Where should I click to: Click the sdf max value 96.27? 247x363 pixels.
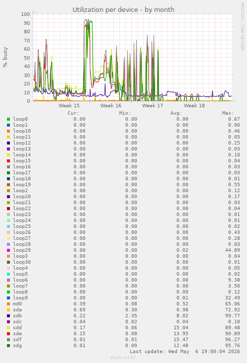(x=233, y=340)
